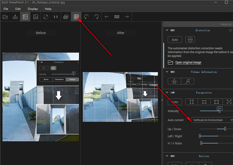Click the Open original image link
This screenshot has width=233, height=165.
188,62
